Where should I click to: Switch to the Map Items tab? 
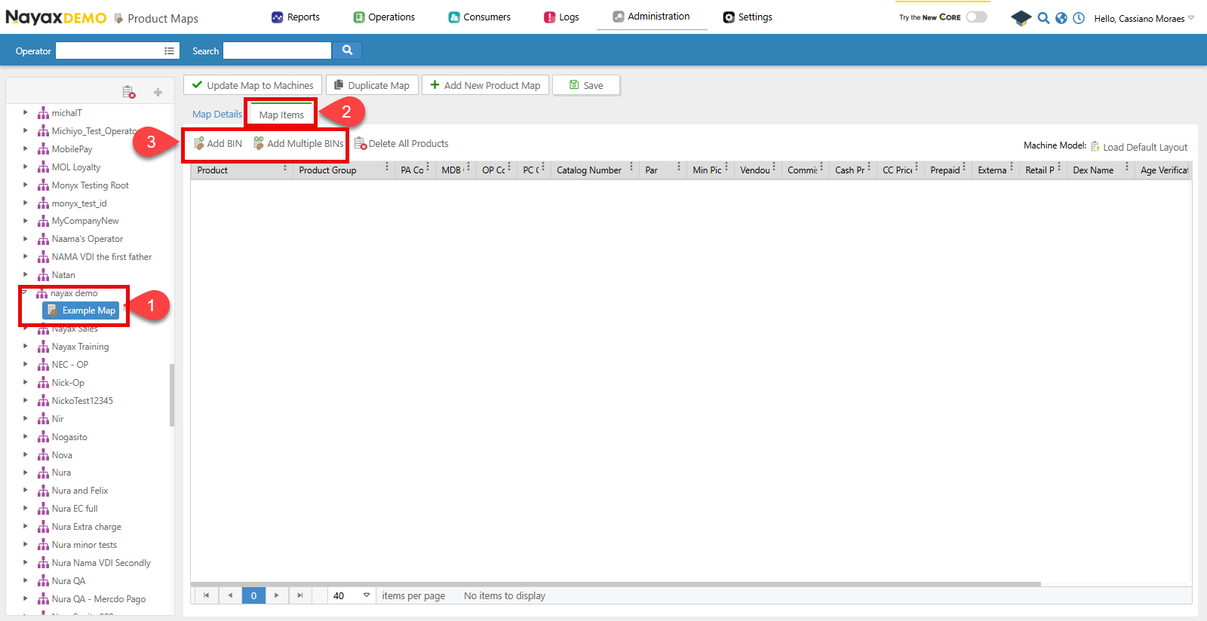(x=281, y=115)
